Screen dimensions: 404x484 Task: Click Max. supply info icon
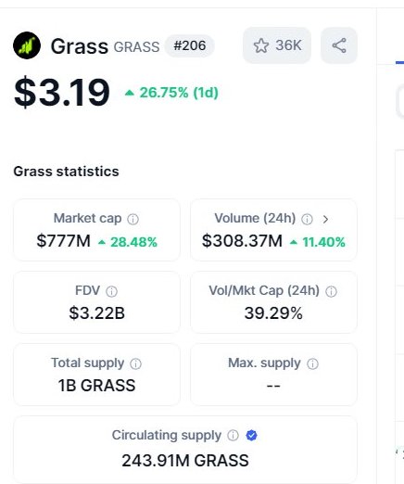312,363
